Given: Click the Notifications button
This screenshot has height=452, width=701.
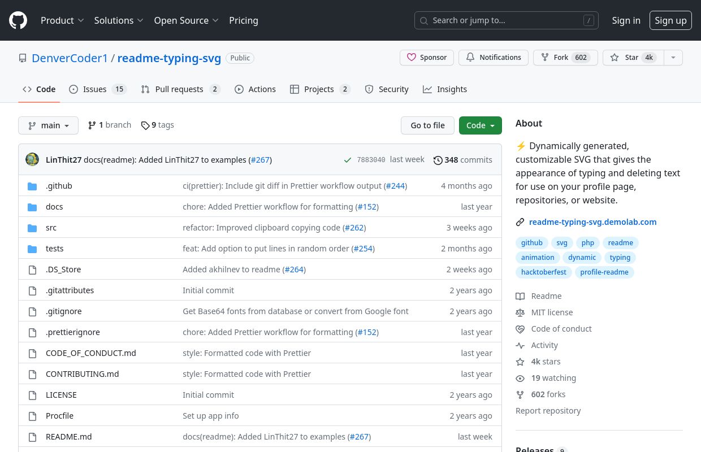Looking at the screenshot, I should click(x=494, y=58).
